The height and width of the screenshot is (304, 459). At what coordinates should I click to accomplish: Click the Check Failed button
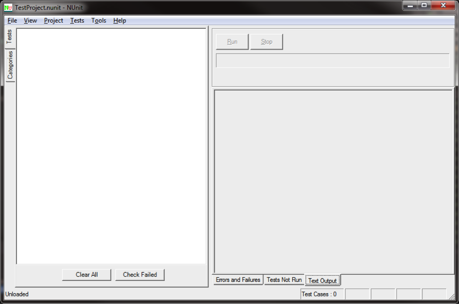[140, 275]
